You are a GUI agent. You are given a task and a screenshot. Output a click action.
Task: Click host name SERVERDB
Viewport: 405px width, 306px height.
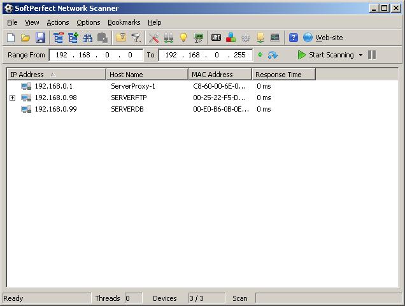click(127, 109)
